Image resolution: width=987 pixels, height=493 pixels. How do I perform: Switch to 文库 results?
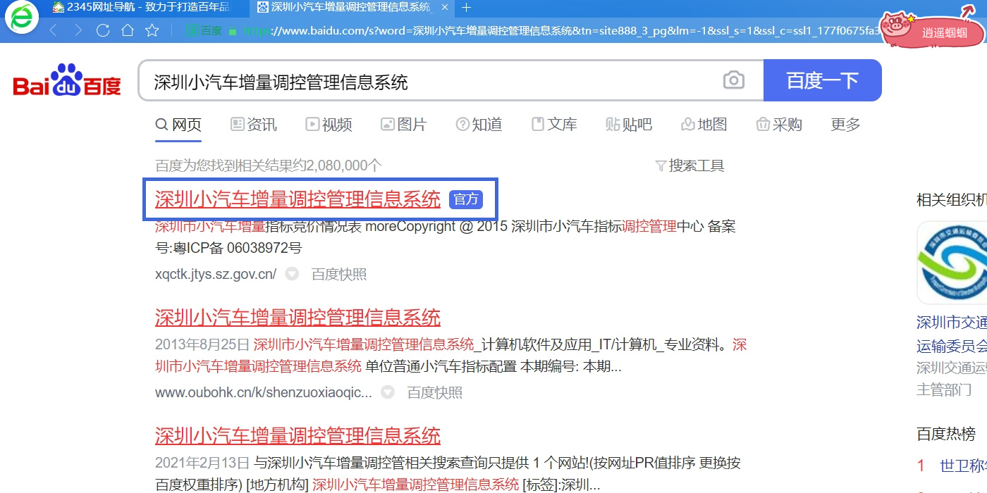tap(554, 125)
